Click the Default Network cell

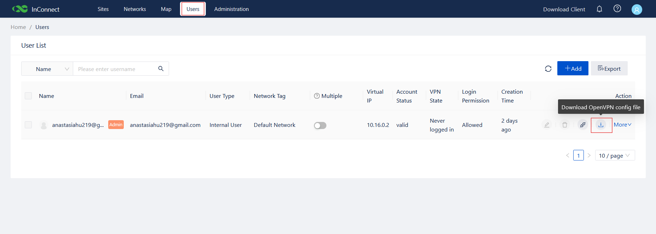tap(274, 125)
